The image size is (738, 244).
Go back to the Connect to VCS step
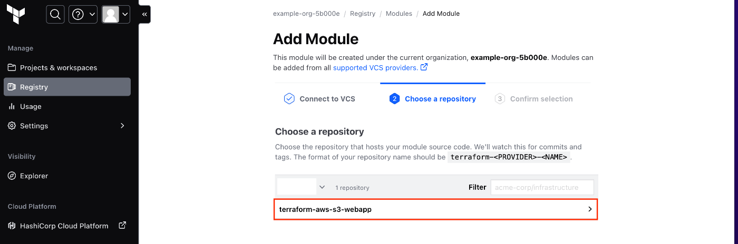(319, 99)
